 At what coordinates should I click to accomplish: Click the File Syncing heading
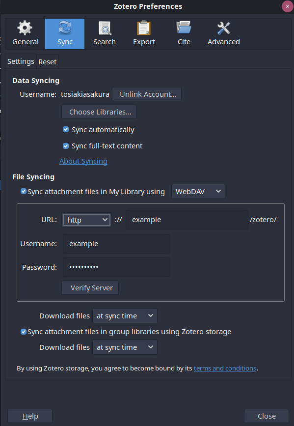tap(33, 177)
